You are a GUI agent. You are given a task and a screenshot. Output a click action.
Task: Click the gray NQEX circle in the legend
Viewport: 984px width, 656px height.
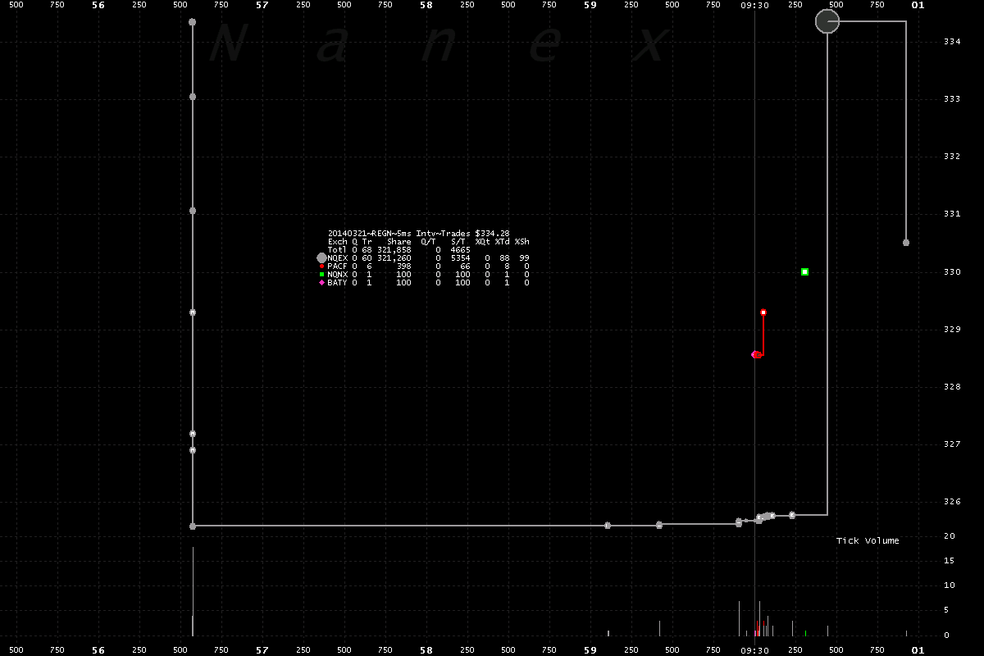point(321,257)
